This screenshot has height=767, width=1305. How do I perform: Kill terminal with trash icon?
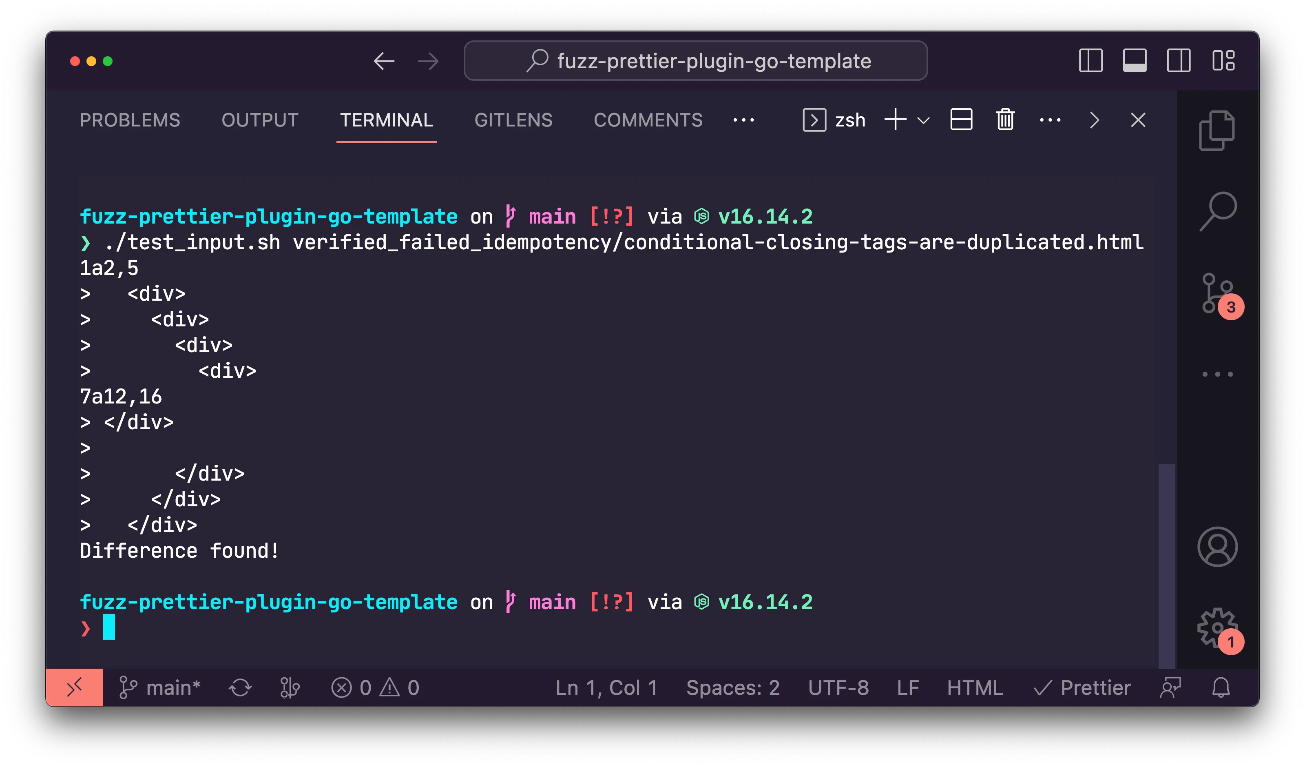(x=1005, y=120)
